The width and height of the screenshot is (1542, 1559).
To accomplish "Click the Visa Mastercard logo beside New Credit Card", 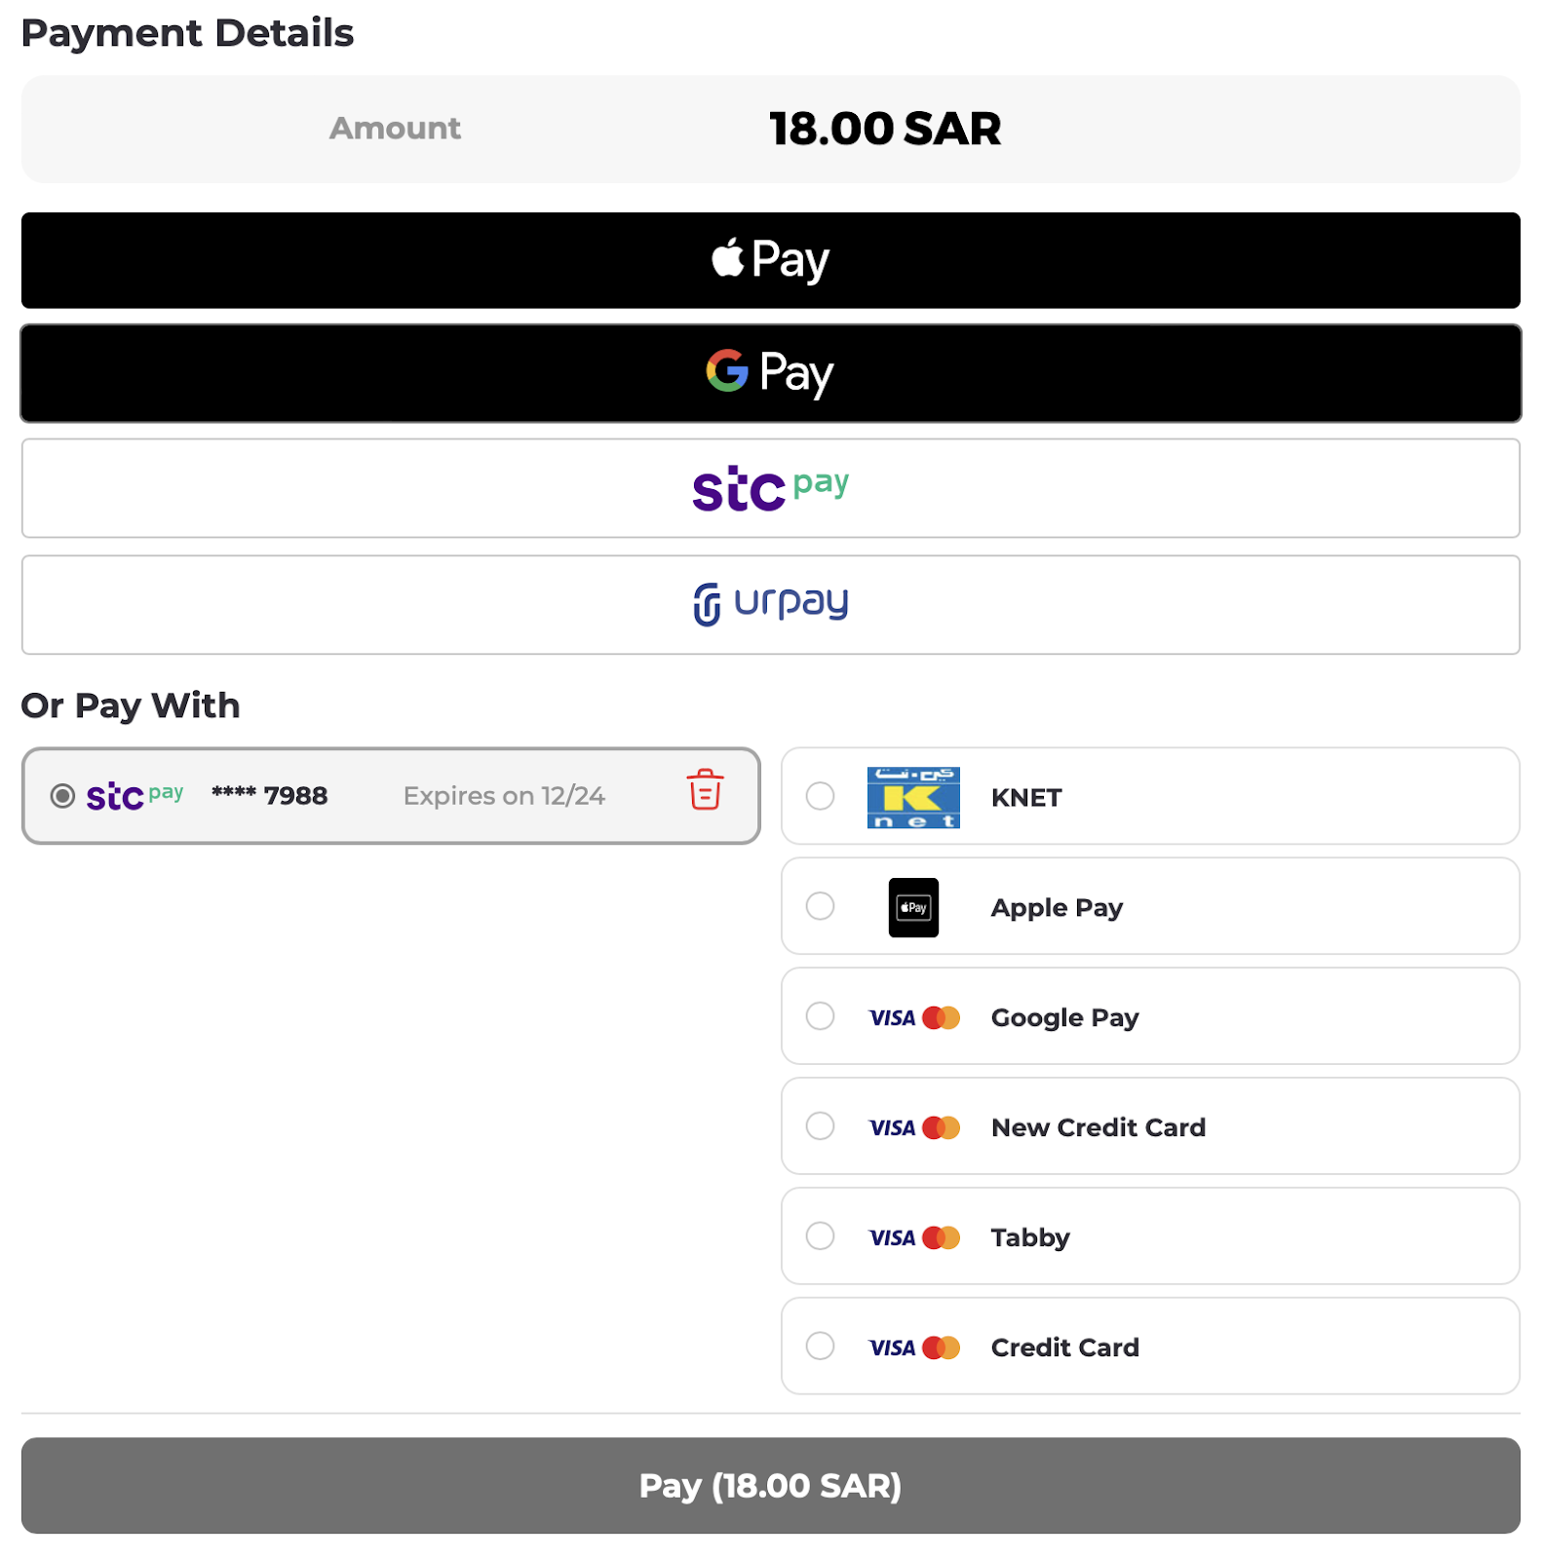I will coord(913,1127).
